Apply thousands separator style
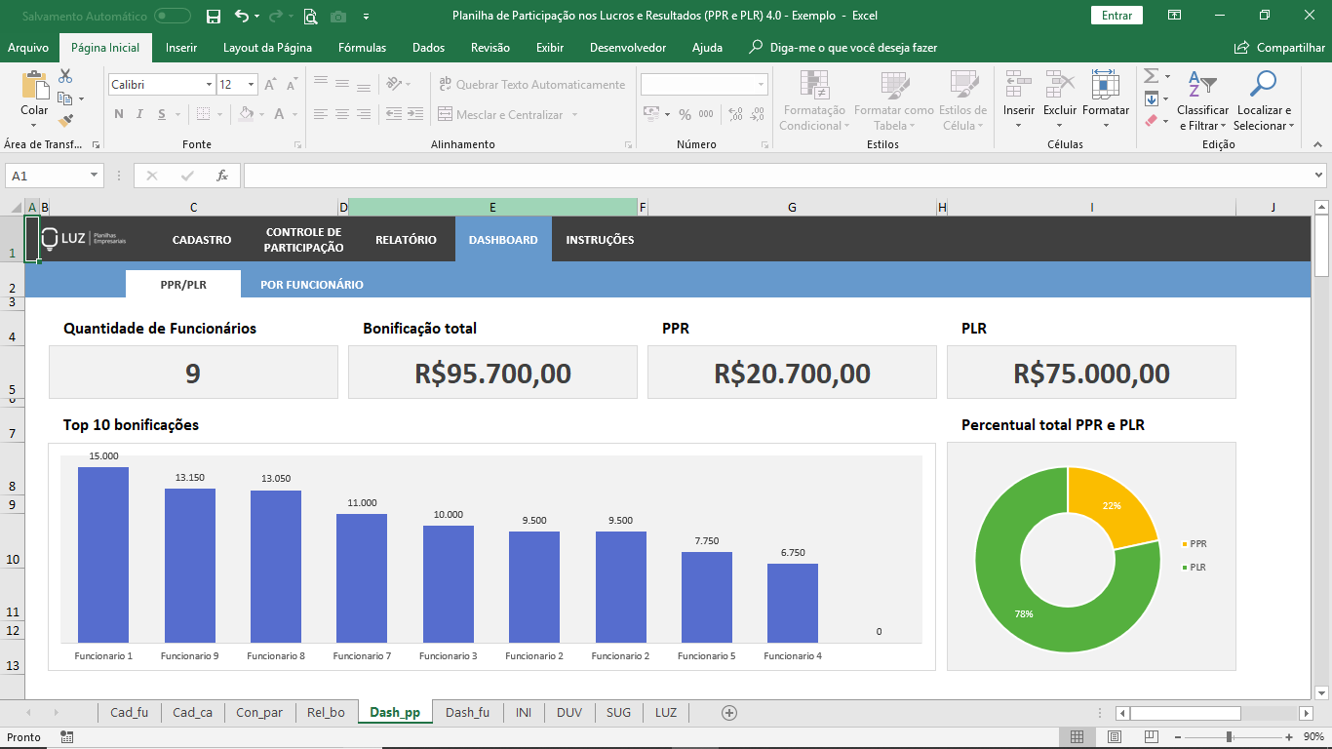1332x749 pixels. [x=706, y=114]
